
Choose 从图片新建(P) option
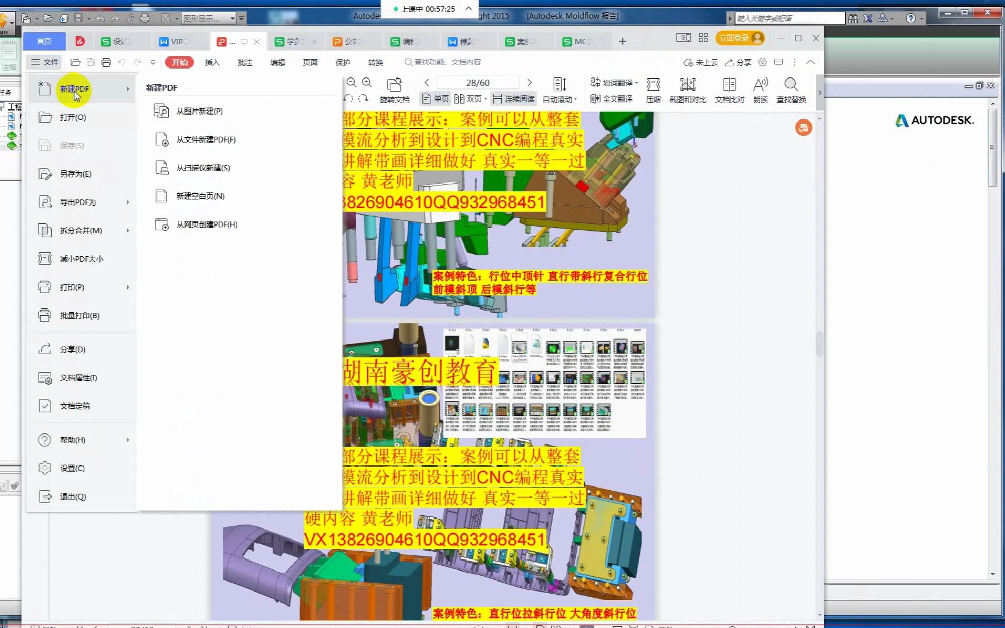click(189, 111)
